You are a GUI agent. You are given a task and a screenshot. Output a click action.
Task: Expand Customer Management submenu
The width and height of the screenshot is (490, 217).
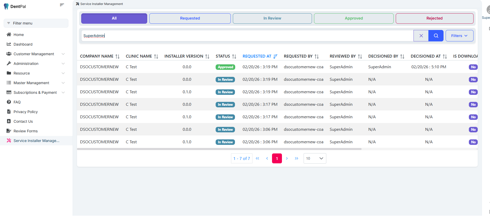[63, 54]
